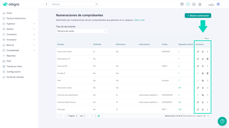Viewport: 229px width, 128px height.
Task: Sort by the Prefijo column header
Action: tap(165, 44)
